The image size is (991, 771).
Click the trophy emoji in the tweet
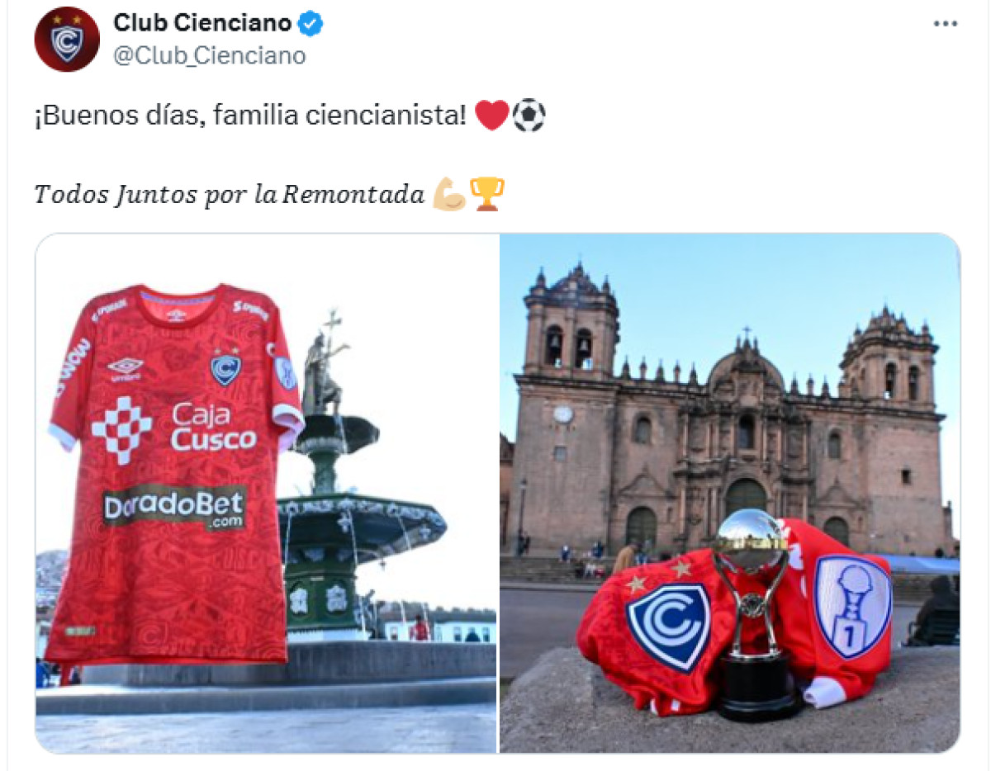(x=486, y=195)
